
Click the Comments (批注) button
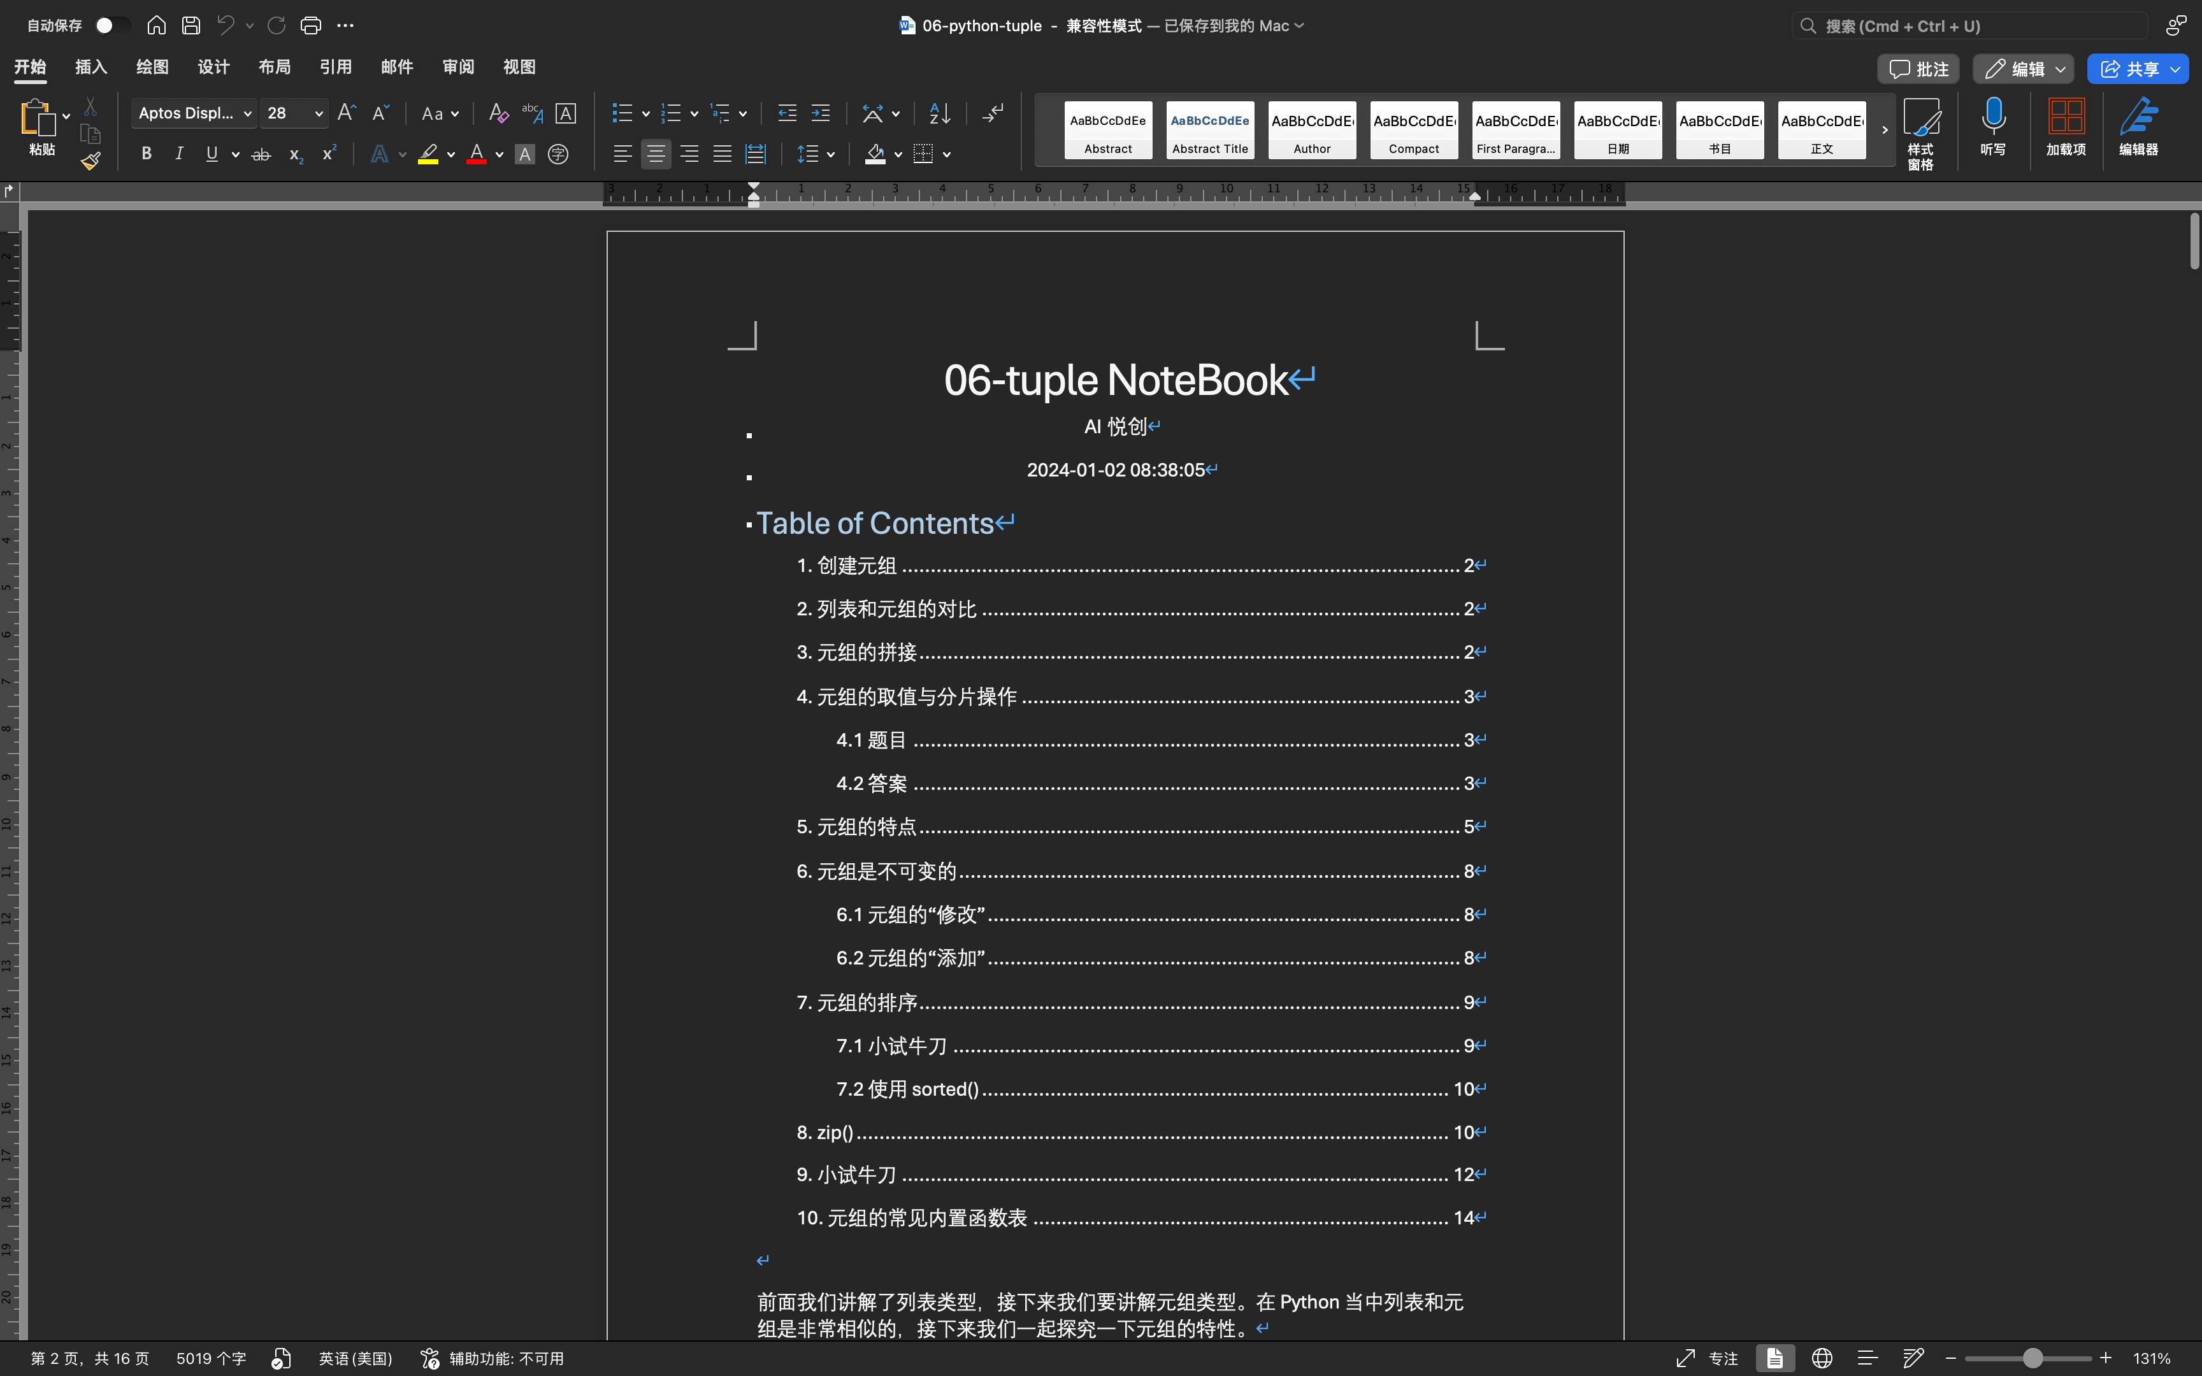coord(1918,69)
